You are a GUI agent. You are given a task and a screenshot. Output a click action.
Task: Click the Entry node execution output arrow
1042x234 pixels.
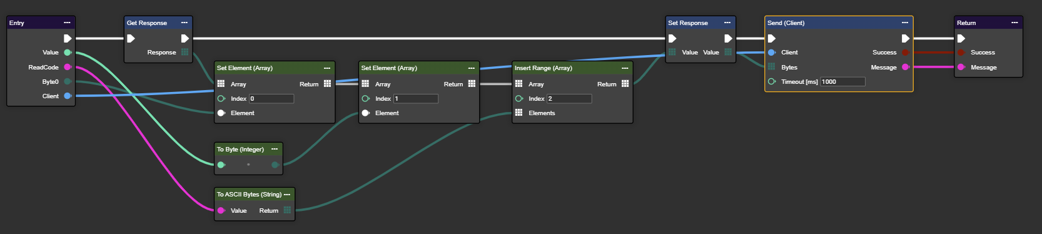[x=68, y=38]
